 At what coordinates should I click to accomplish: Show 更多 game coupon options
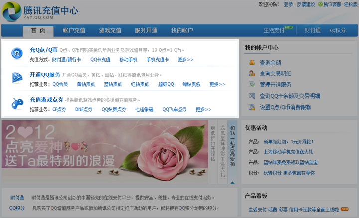point(203,109)
